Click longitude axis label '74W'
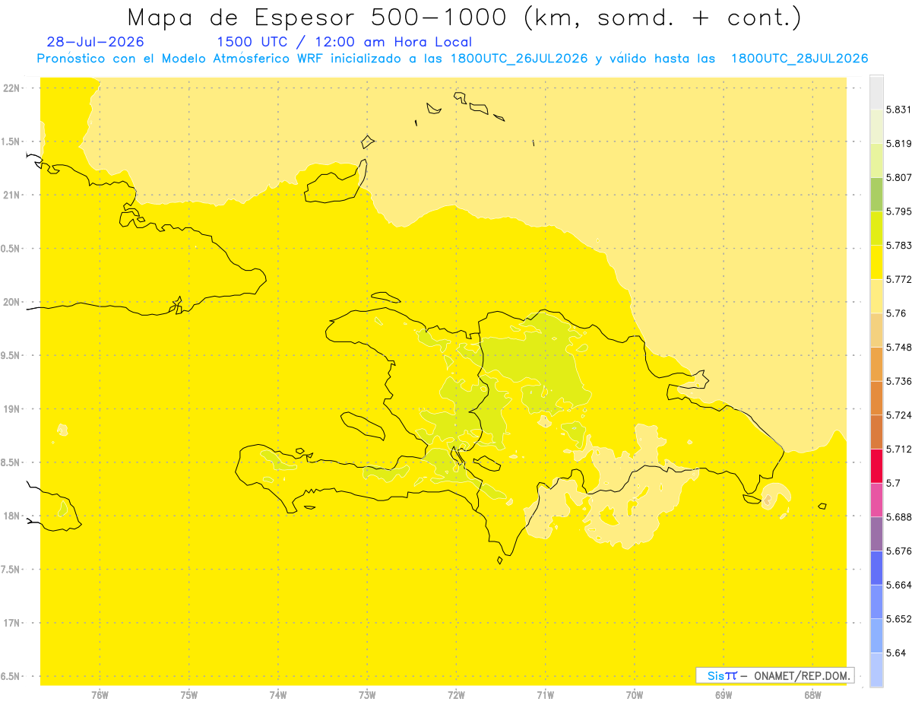The image size is (912, 705). (278, 694)
